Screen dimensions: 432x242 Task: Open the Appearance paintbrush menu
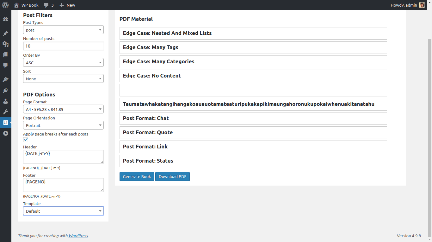tap(5, 79)
